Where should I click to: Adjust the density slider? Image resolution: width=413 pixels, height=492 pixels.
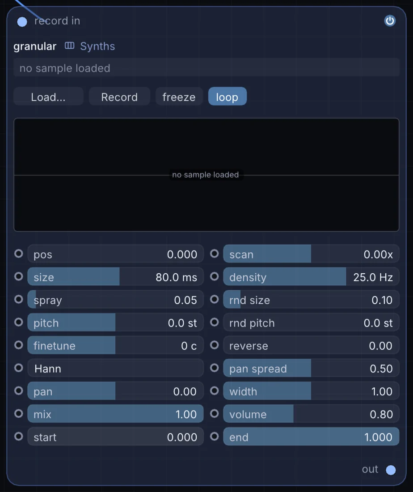(x=311, y=277)
